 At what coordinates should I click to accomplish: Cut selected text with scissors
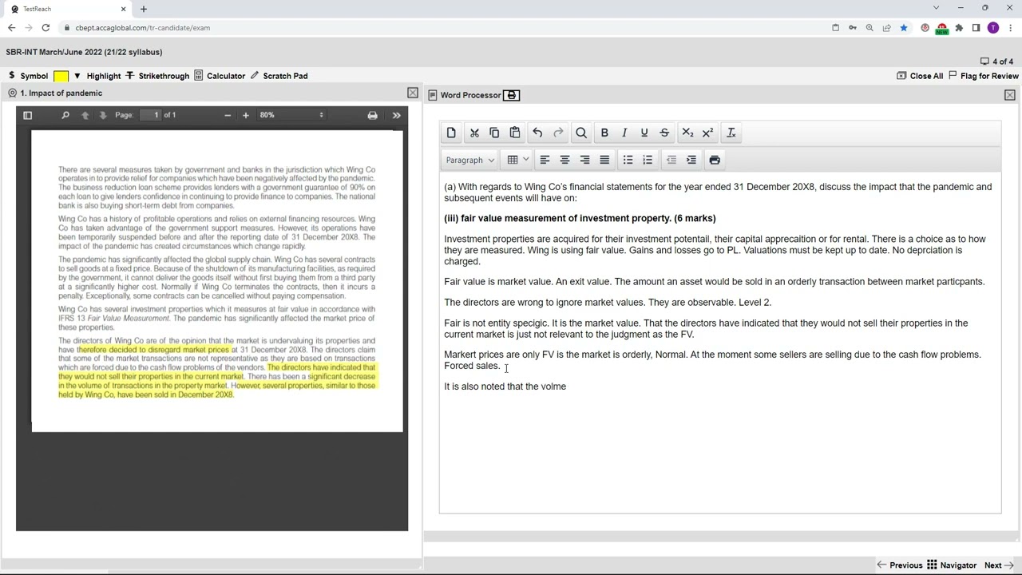[474, 133]
